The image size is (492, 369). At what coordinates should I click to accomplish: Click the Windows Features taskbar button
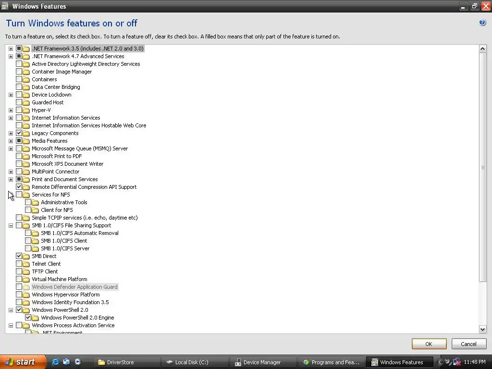[399, 362]
